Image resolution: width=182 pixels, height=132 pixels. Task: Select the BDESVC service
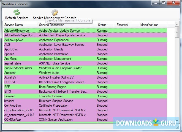tap(85, 82)
